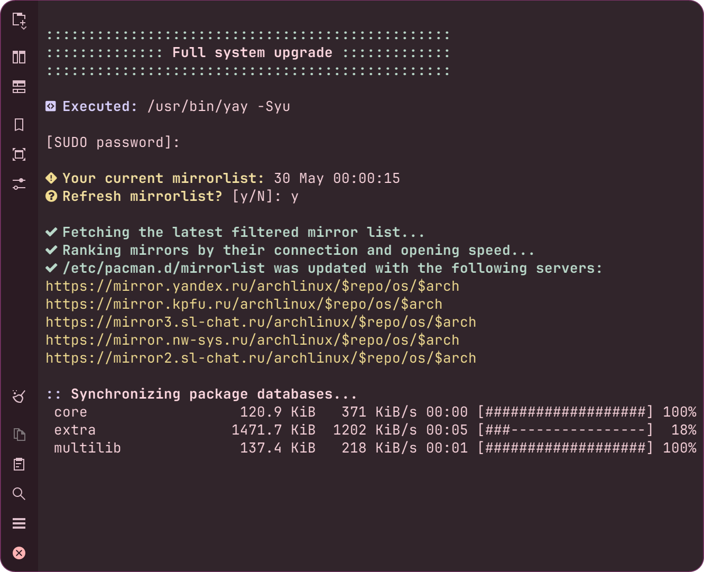Expand the dropdown chevron under new tab

[x=24, y=27]
